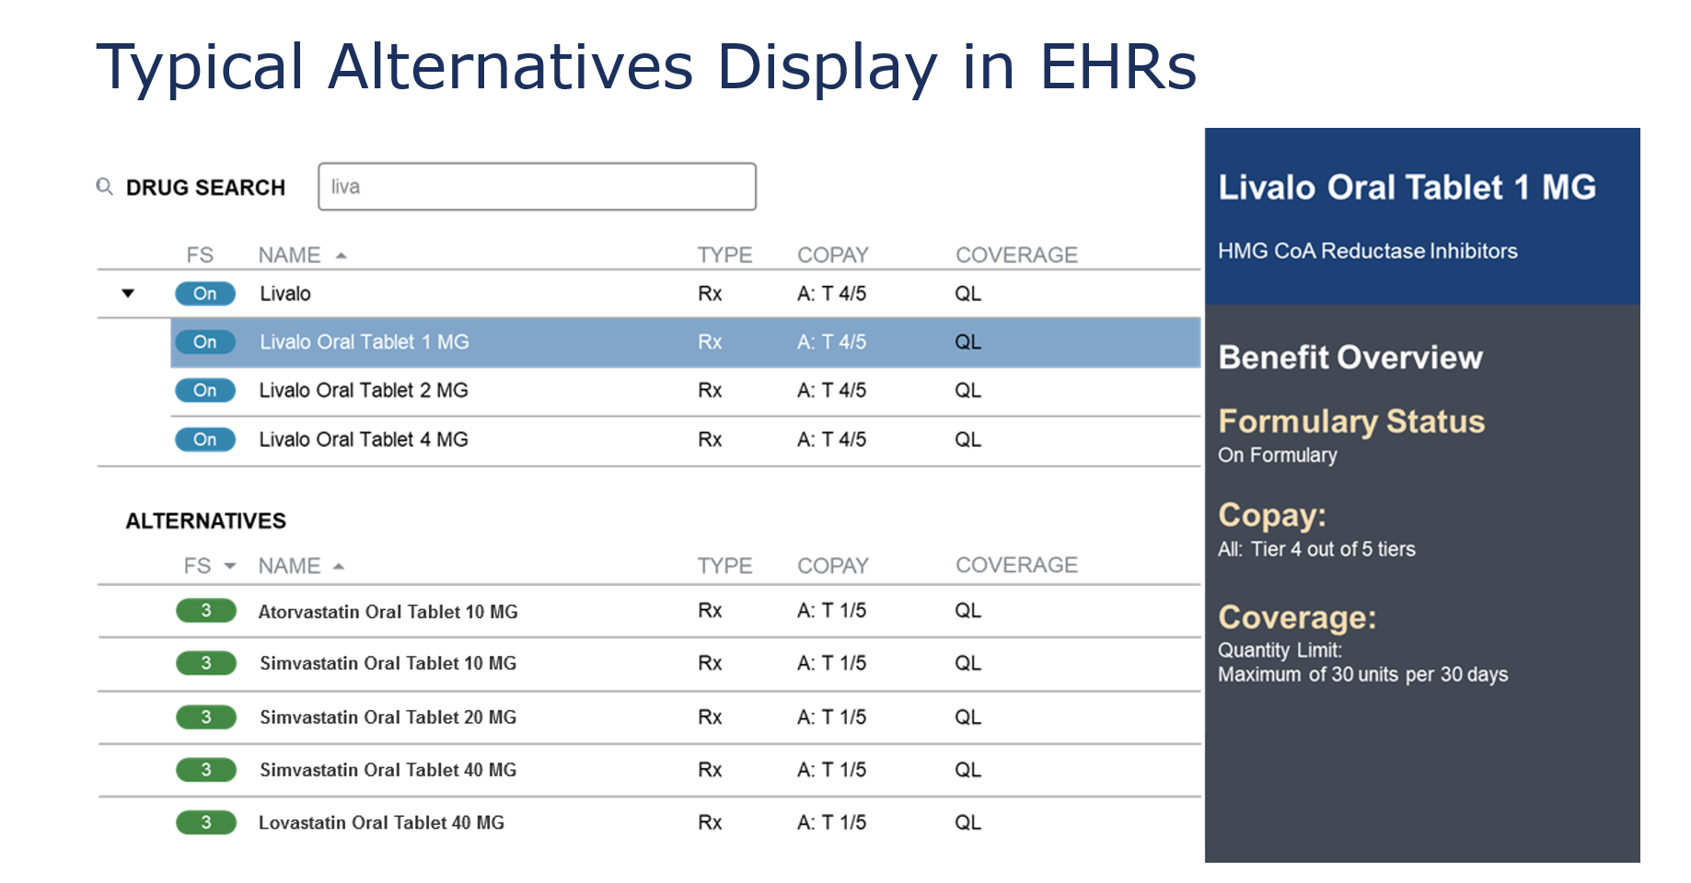Click the COVERAGE column header in Alternatives
The height and width of the screenshot is (883, 1691).
(x=1016, y=565)
